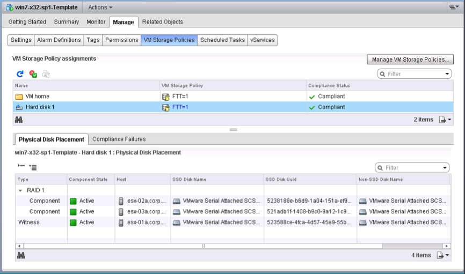Click the non-SSD disk icon in the Witness row
Screen dimensions: 465x274
tap(362, 223)
